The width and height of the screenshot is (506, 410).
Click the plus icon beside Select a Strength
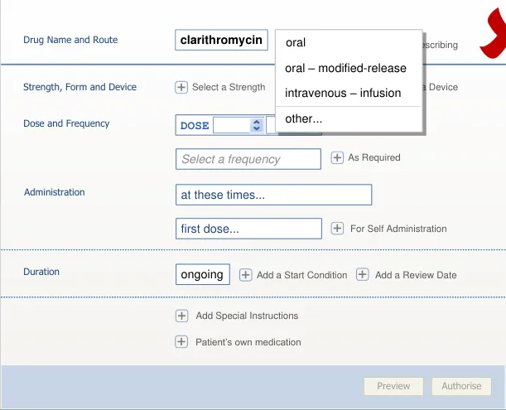click(181, 87)
